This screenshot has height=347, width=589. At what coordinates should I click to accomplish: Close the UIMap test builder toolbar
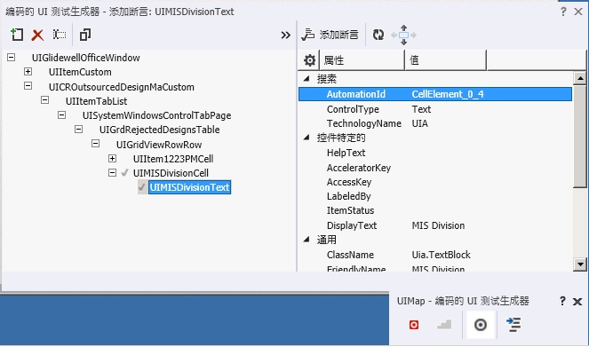pos(577,301)
